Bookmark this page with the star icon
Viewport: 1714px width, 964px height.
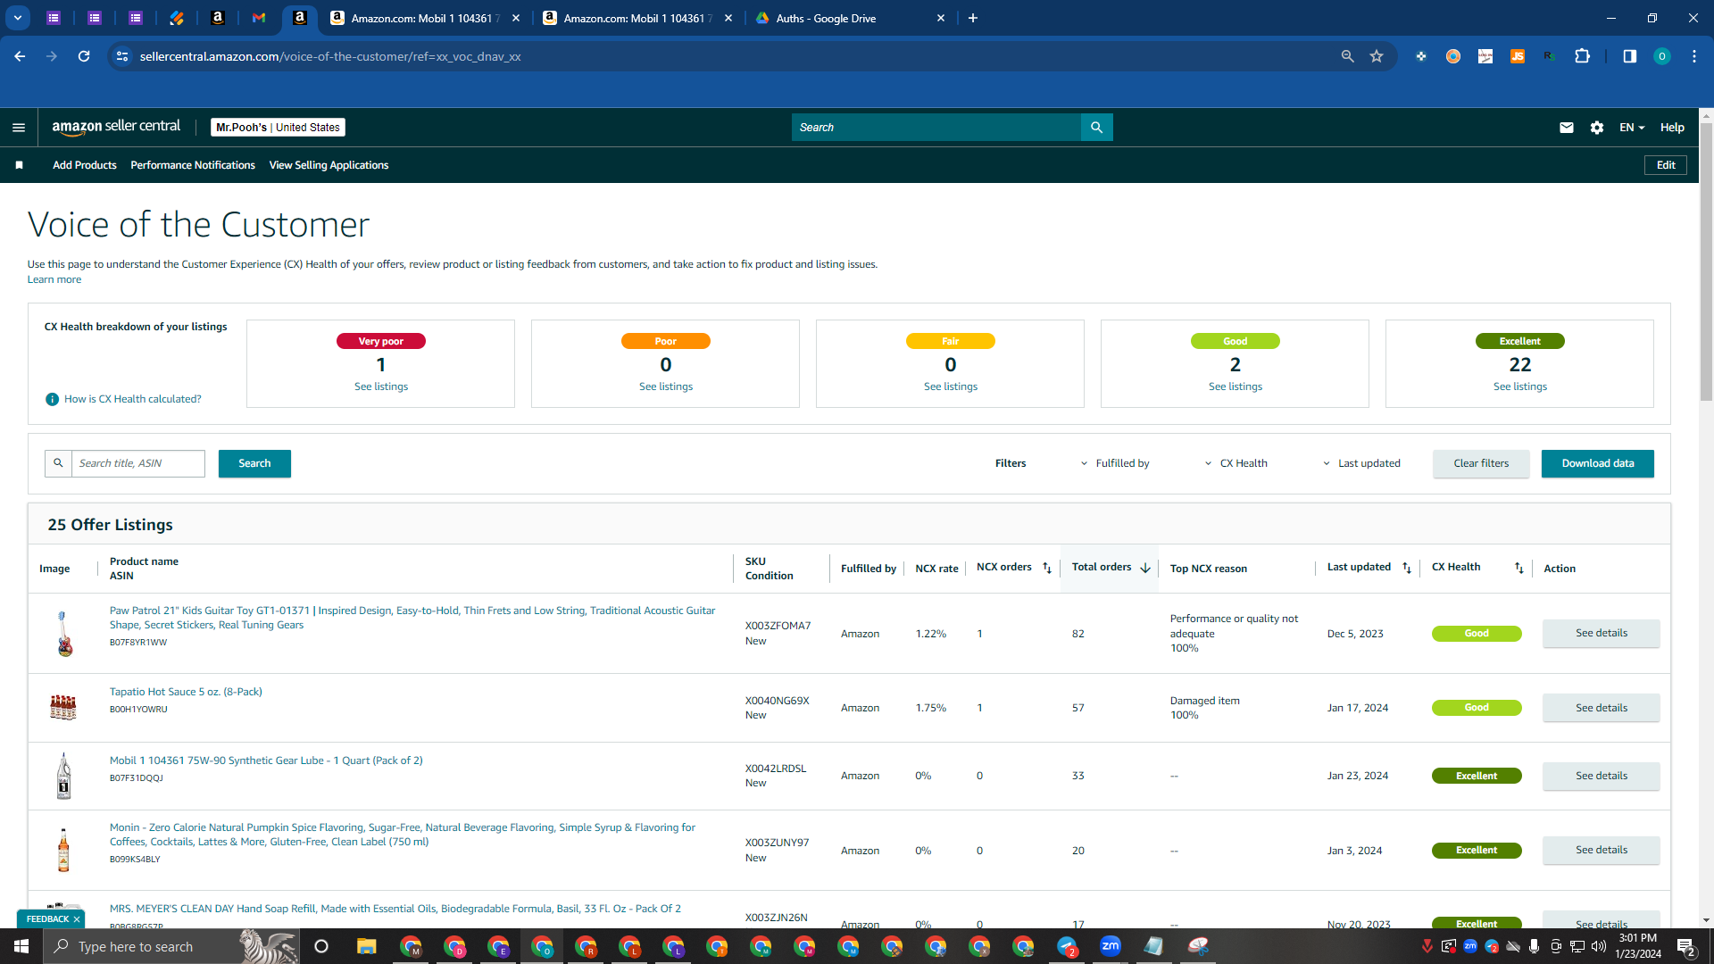point(1377,56)
